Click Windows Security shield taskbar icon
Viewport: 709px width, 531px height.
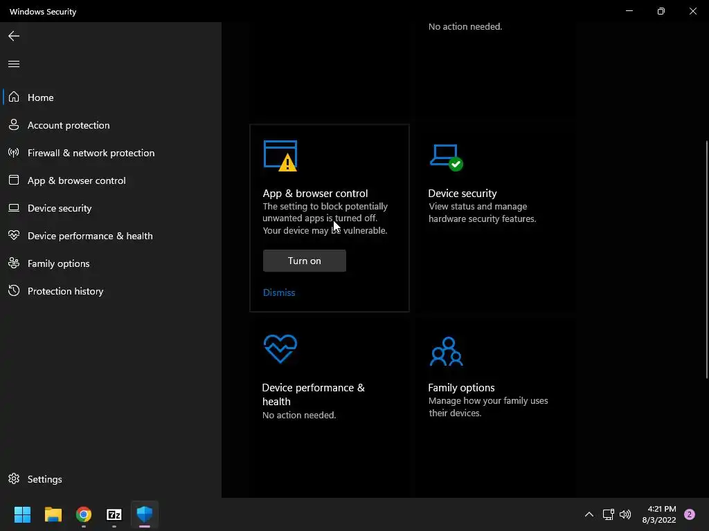145,514
